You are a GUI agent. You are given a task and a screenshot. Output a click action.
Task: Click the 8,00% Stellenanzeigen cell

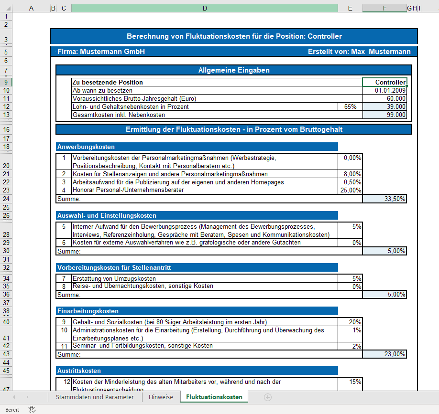pos(350,174)
